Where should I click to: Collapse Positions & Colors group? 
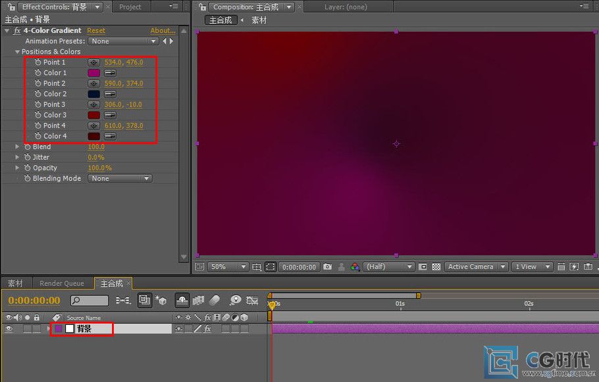(17, 51)
